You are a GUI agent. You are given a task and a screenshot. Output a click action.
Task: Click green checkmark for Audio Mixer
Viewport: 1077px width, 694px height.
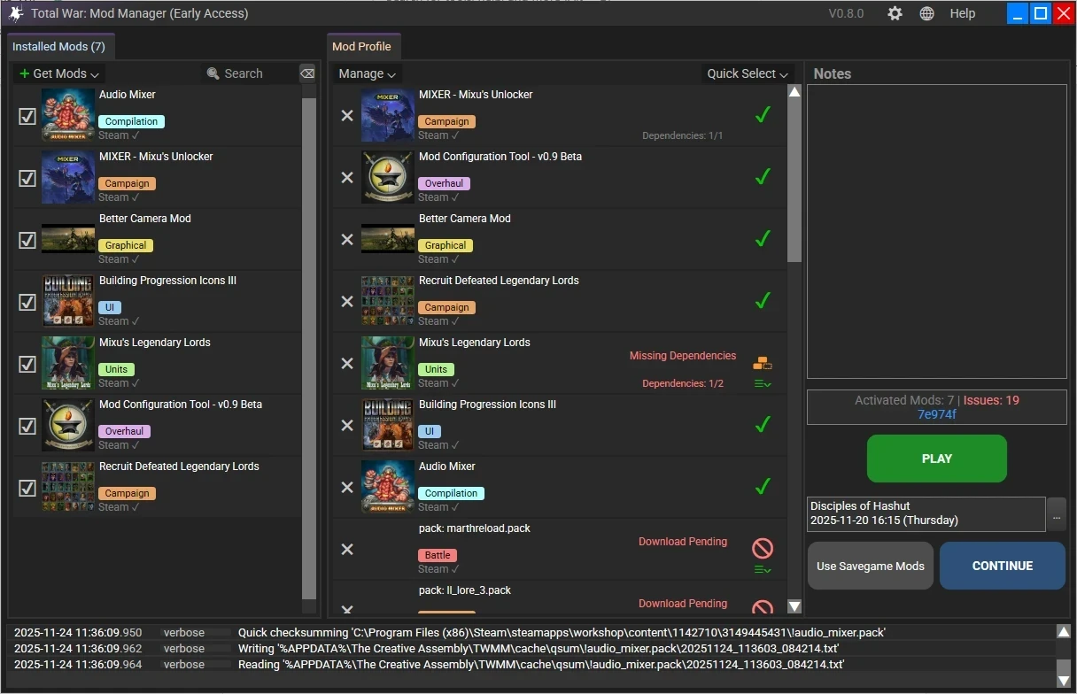(x=762, y=486)
